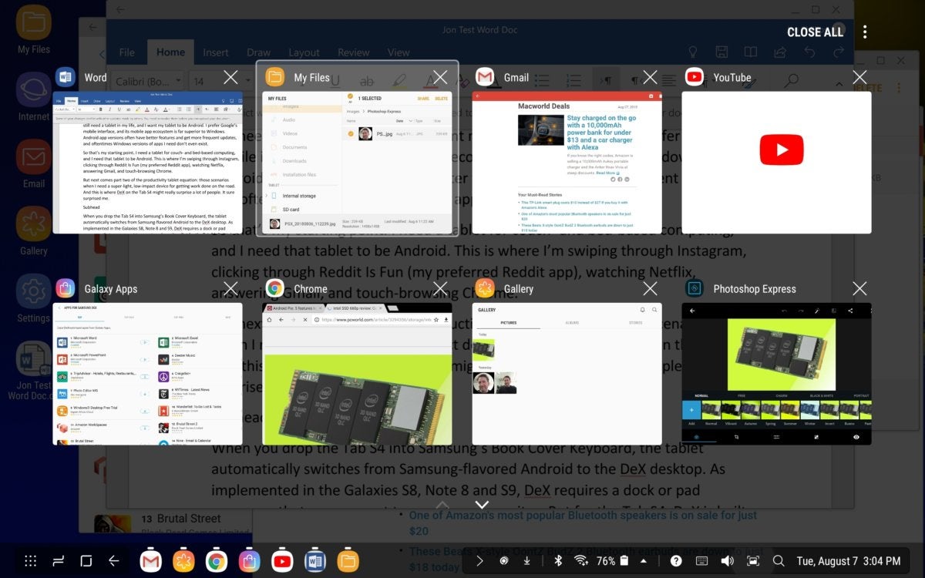Launch Gallery from the taskbar
The height and width of the screenshot is (578, 925).
[183, 561]
